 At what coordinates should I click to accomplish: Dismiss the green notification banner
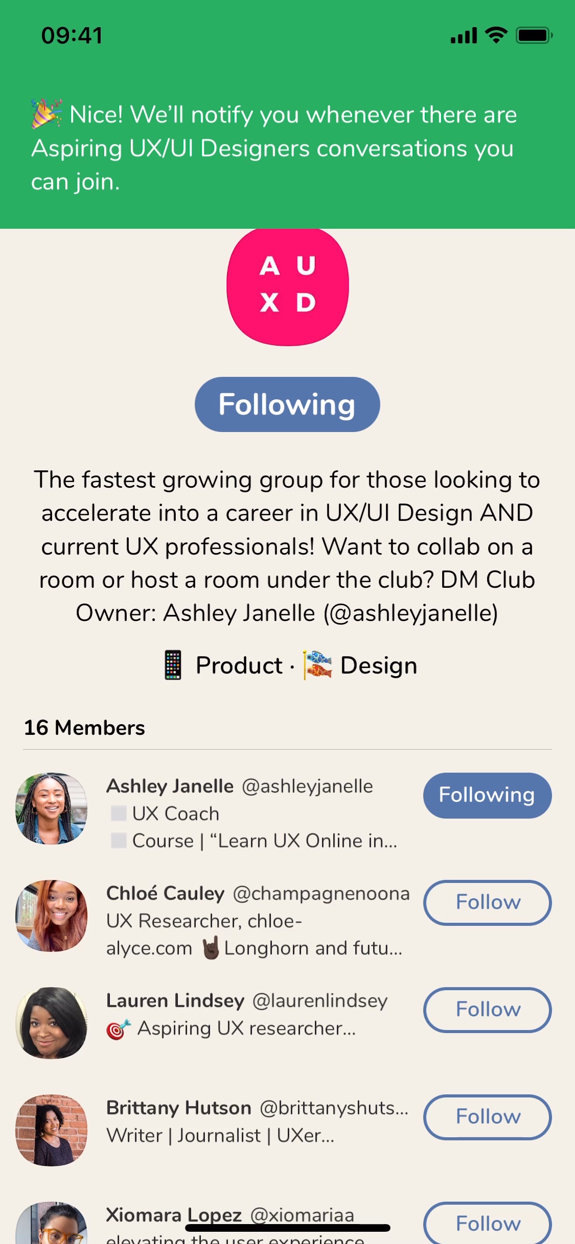pos(287,148)
